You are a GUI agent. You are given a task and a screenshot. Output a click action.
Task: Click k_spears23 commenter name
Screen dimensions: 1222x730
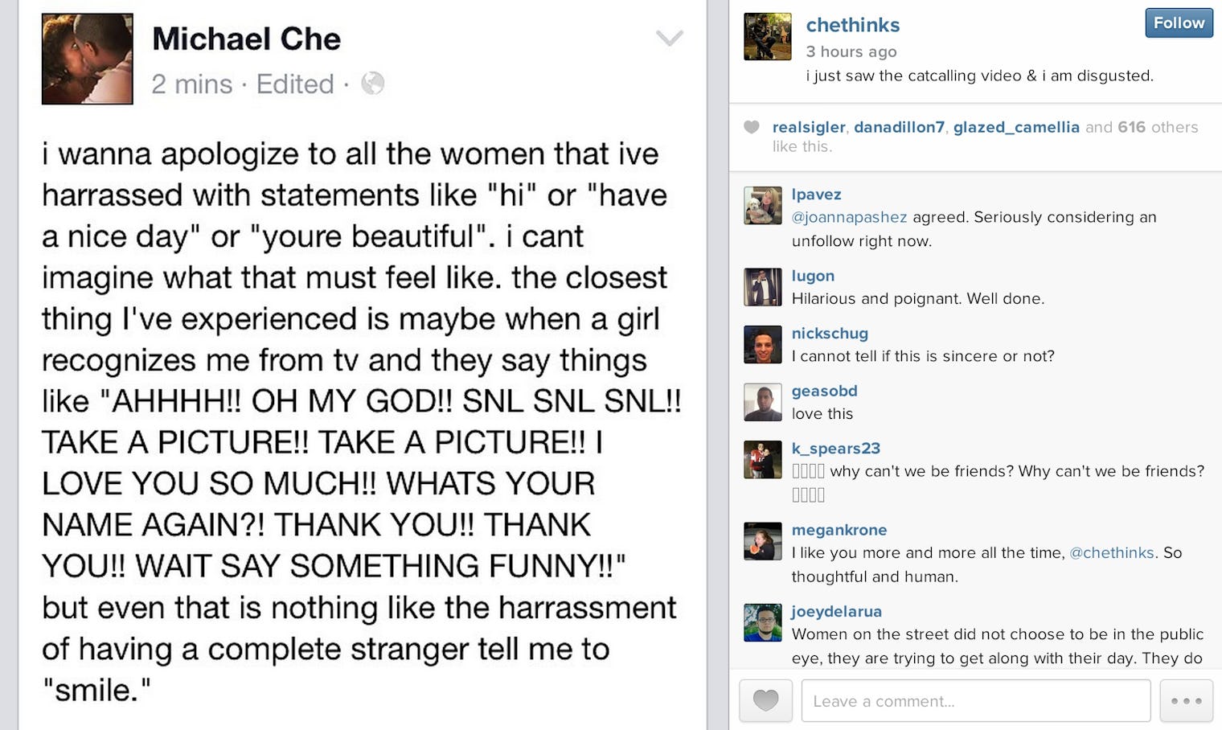[835, 449]
